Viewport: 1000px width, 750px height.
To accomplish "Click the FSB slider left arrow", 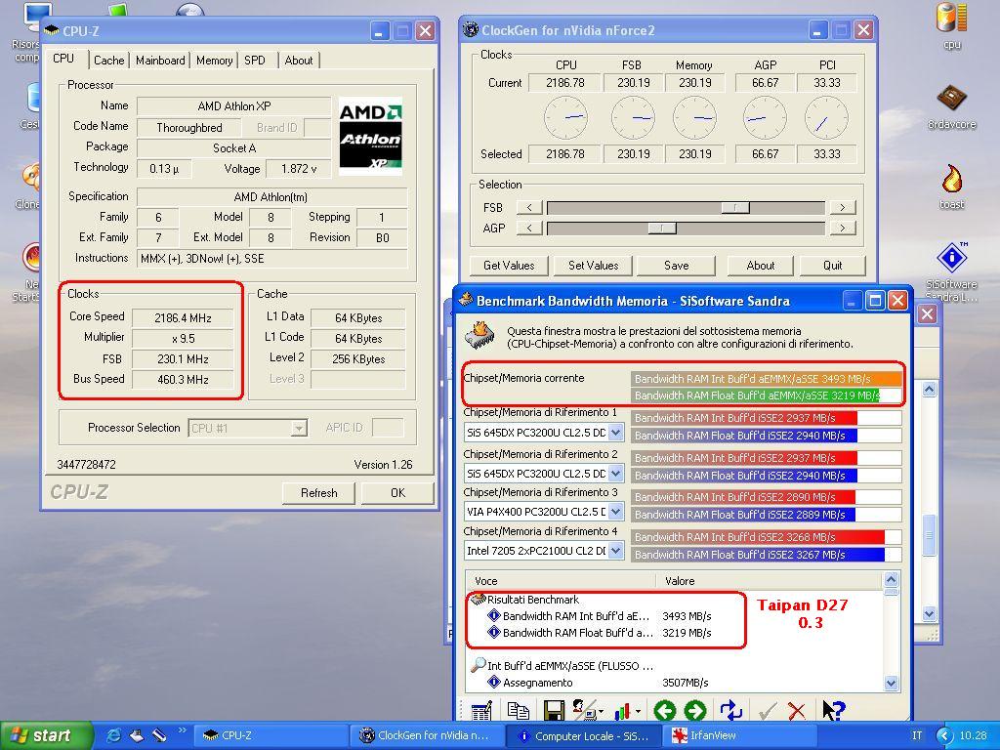I will [x=529, y=207].
